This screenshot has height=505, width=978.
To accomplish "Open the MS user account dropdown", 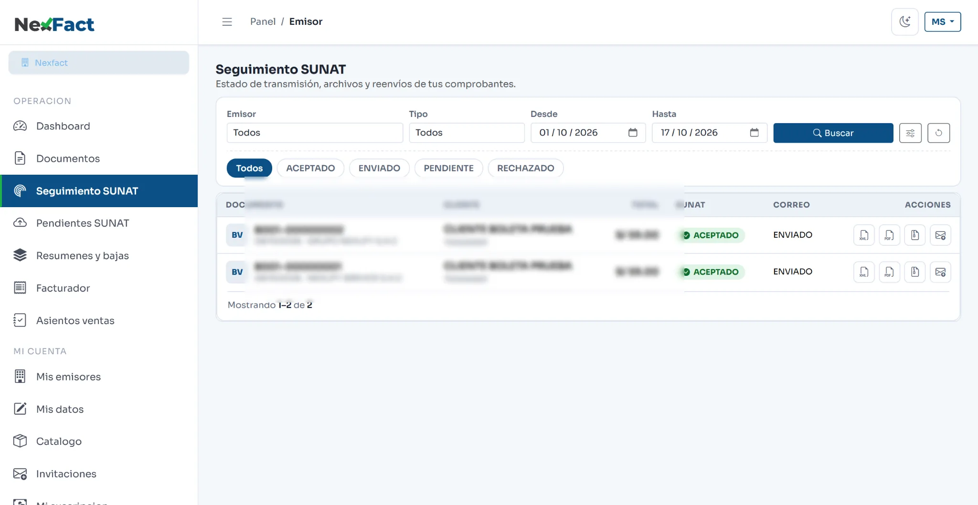I will pos(943,22).
